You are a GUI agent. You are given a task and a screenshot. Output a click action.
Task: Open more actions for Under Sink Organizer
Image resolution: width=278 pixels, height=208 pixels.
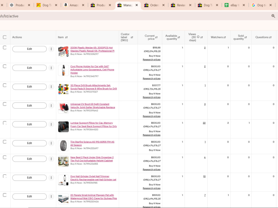51,159
